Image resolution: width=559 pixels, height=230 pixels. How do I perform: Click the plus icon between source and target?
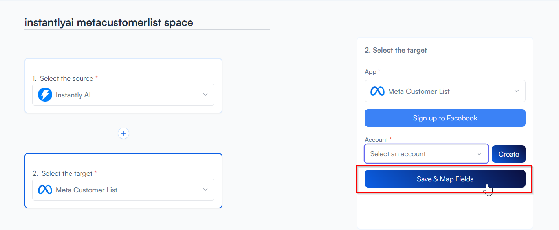(x=123, y=133)
